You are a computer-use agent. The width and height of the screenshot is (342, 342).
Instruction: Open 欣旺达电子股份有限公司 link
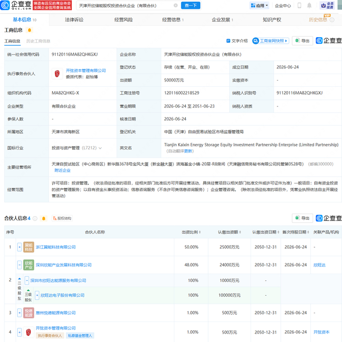tap(63, 295)
